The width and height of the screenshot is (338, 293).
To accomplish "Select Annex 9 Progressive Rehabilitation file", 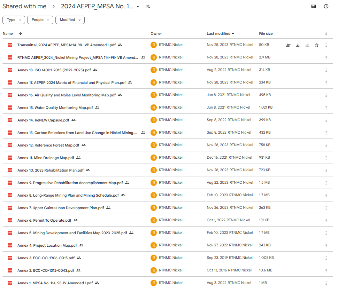I will coord(70,183).
